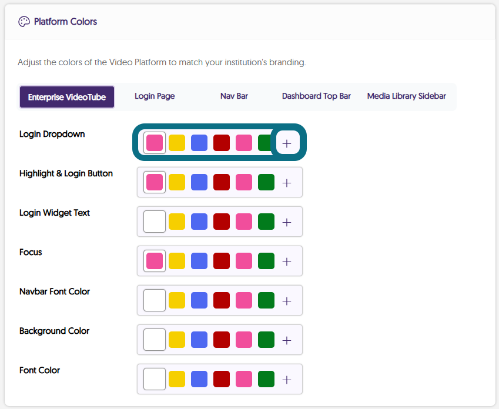Screen dimensions: 499x409
Task: Add a custom Background Color
Action: [x=287, y=340]
